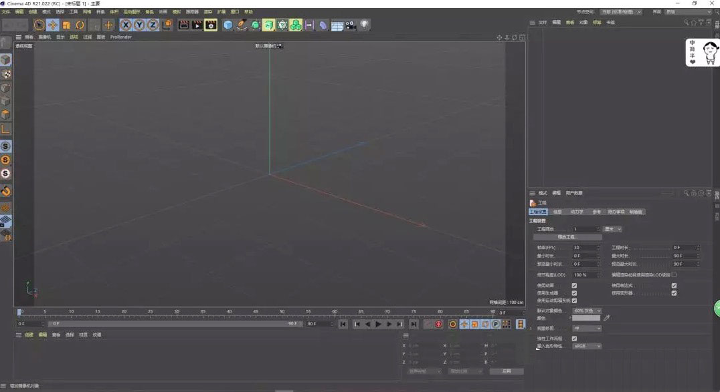Click the Cube primitive icon
Screen dimensions: 720x392
click(x=228, y=25)
